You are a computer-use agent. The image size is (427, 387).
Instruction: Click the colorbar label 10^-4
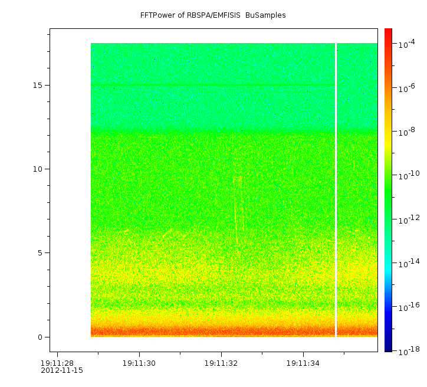(x=406, y=44)
